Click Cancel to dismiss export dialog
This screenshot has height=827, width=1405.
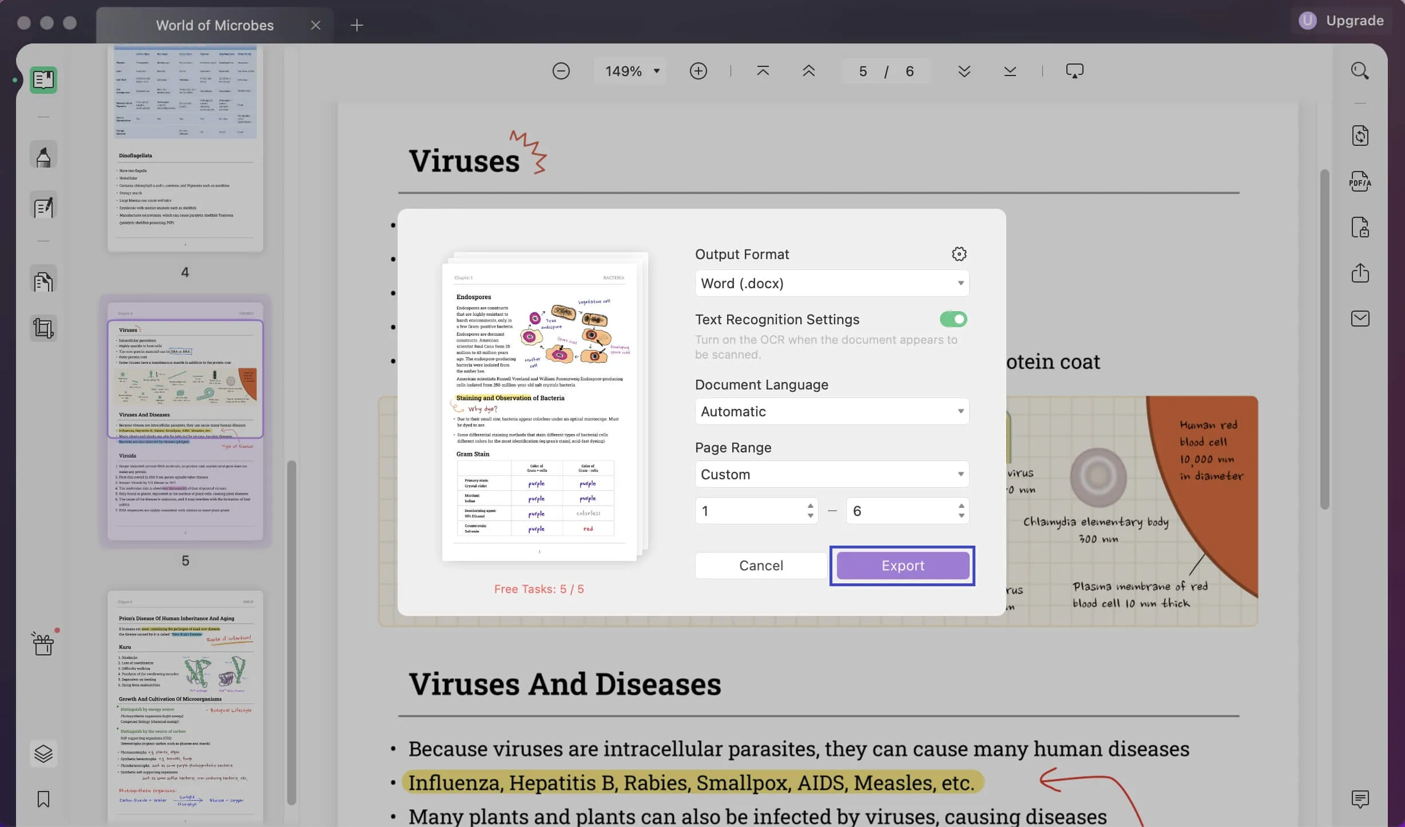(761, 565)
